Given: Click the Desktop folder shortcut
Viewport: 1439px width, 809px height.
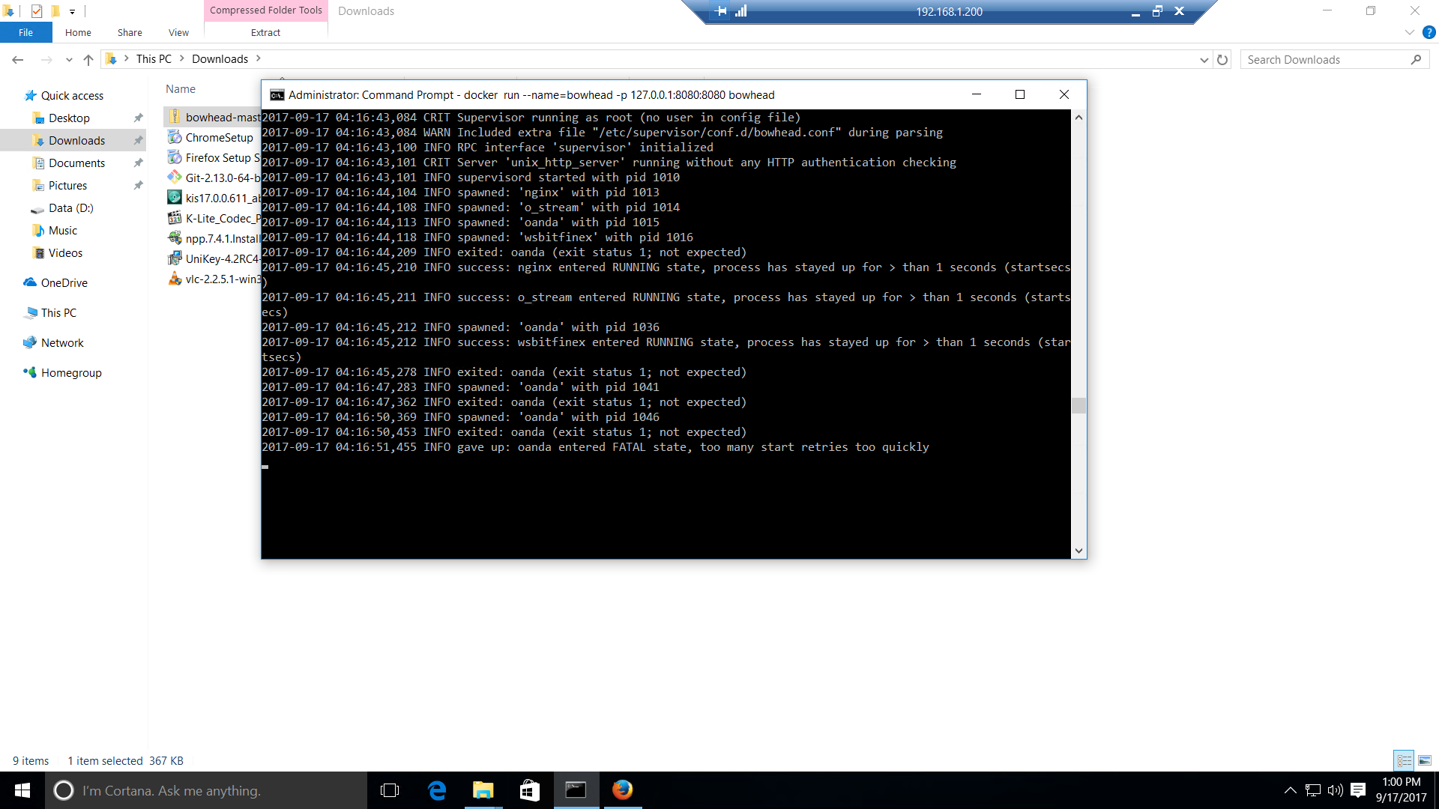Looking at the screenshot, I should coord(69,118).
